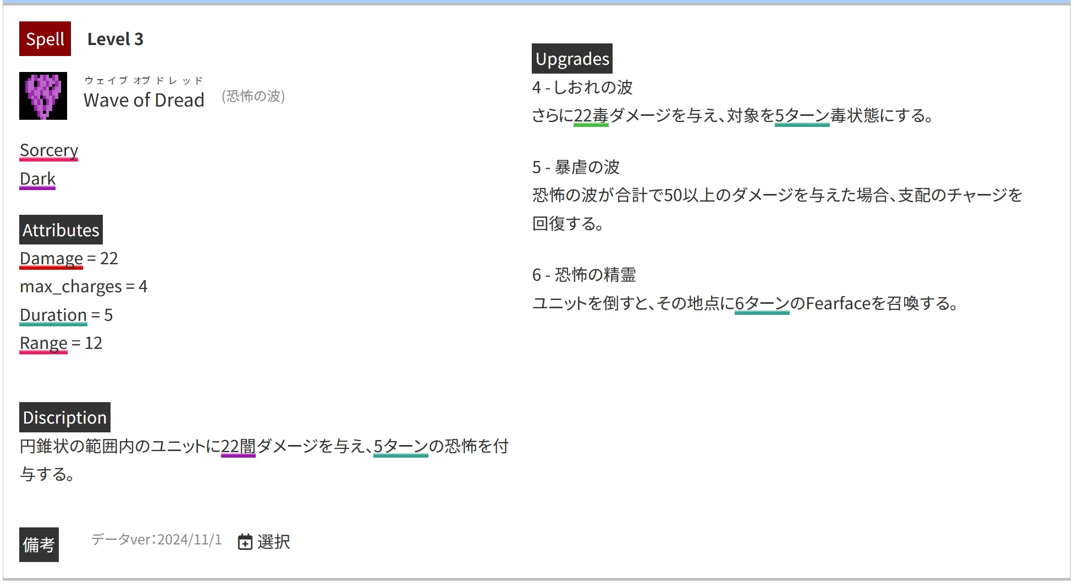Screen dimensions: 1074x584
Task: Click the Attributes section header
Action: point(61,230)
